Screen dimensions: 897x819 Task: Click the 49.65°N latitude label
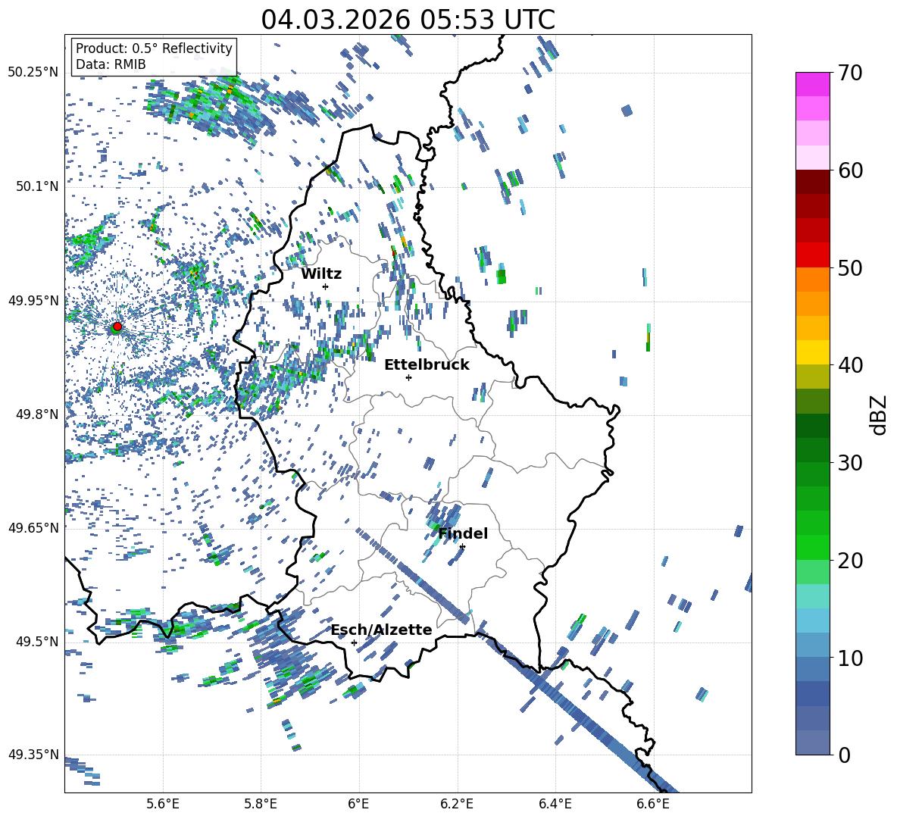coord(33,527)
